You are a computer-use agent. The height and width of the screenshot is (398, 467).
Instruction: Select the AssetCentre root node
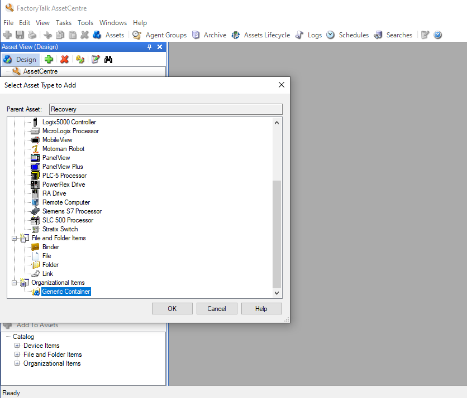click(40, 71)
